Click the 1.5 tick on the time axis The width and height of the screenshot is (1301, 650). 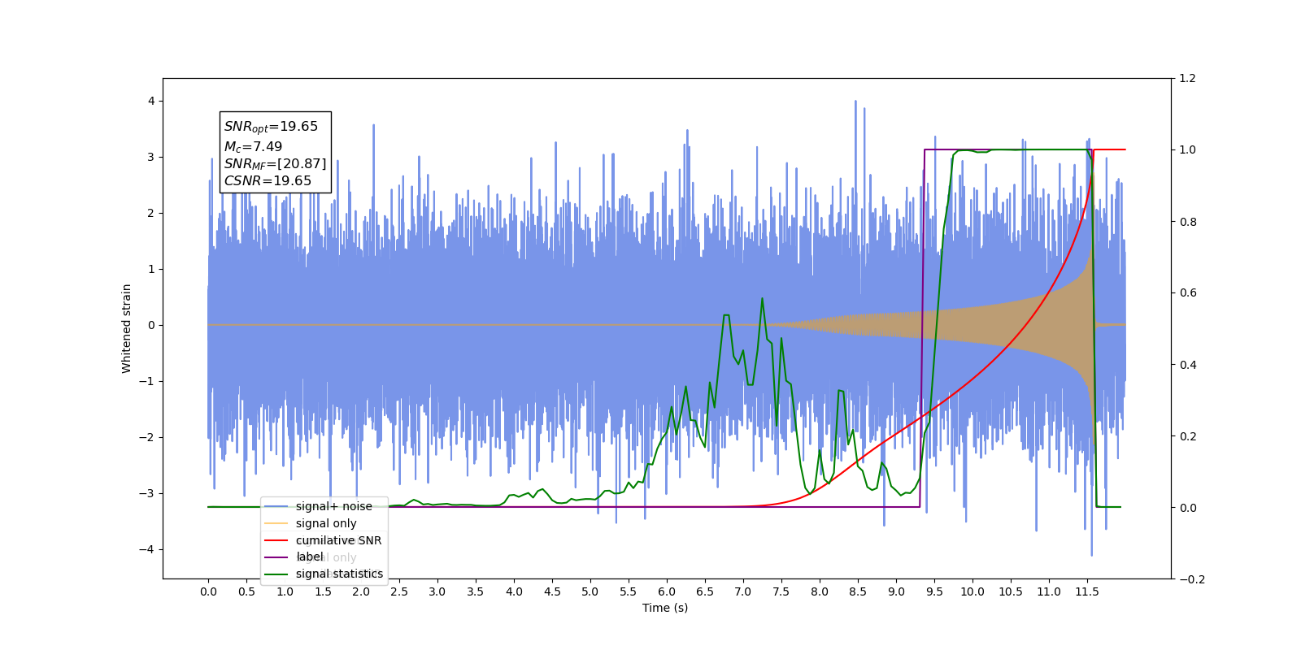pyautogui.click(x=323, y=591)
